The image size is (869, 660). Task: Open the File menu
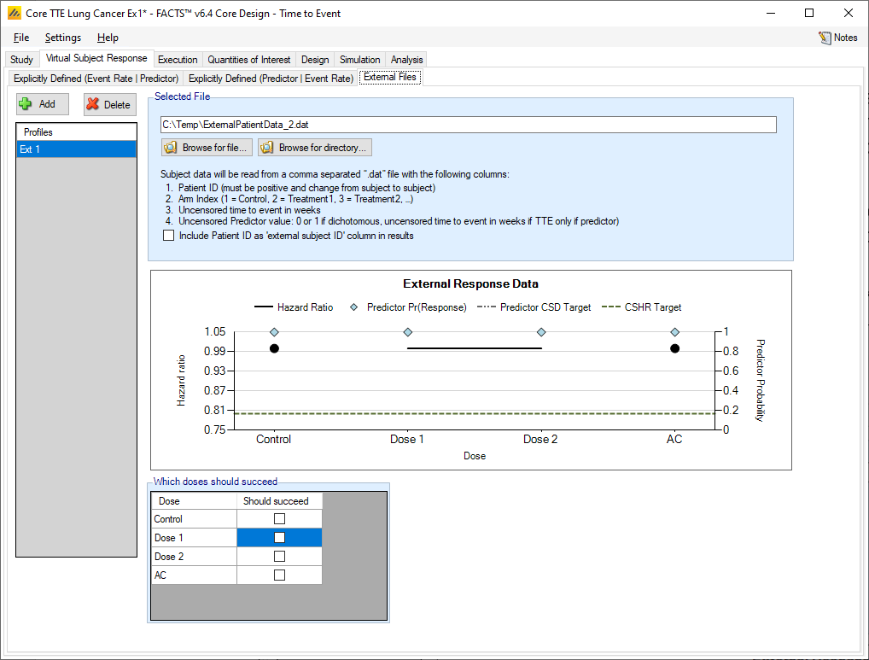(x=21, y=38)
